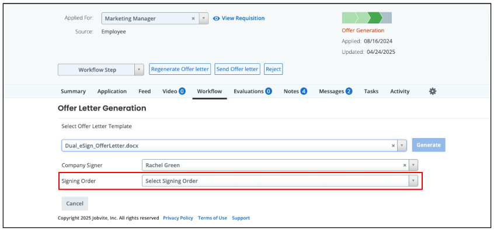Open the View Requisition link

tap(243, 18)
